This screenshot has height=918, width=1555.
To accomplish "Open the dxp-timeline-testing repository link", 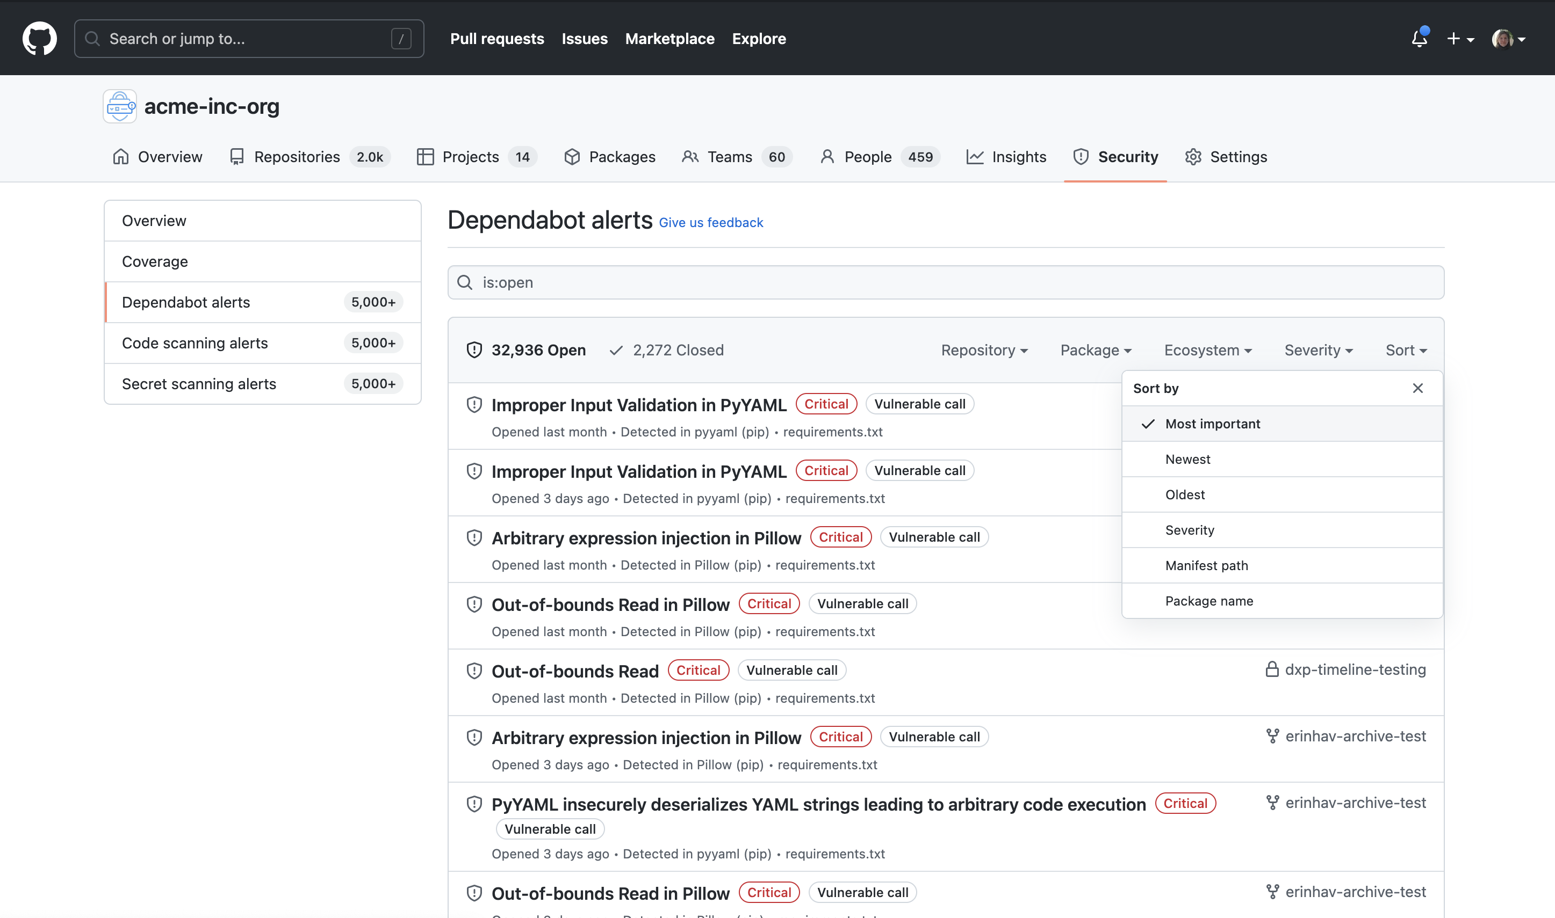I will [x=1355, y=670].
